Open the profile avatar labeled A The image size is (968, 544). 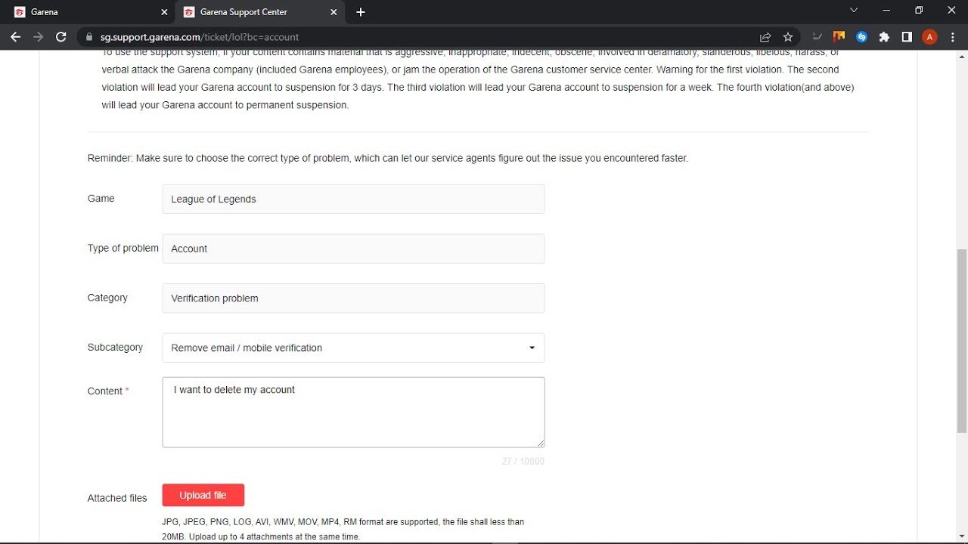pyautogui.click(x=930, y=37)
